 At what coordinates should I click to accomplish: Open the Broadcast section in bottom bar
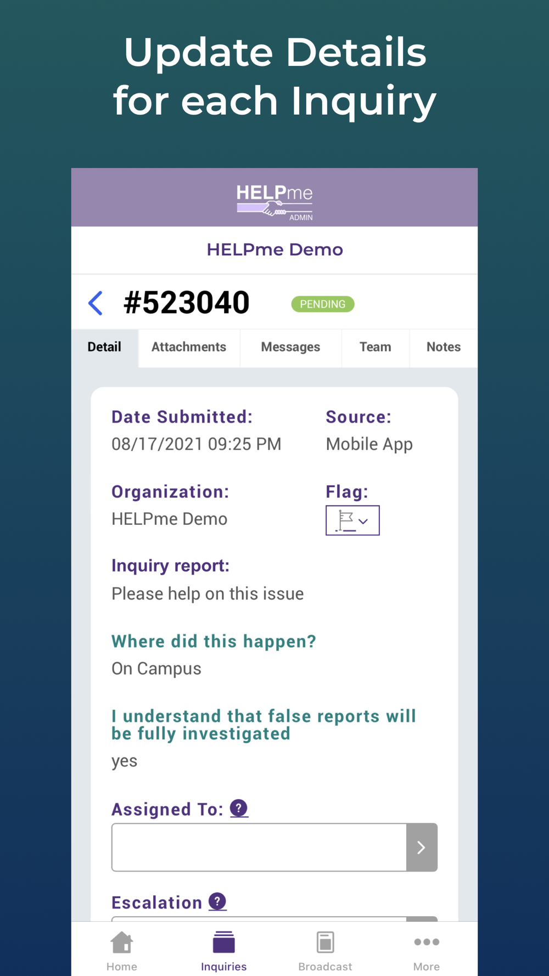(x=325, y=951)
